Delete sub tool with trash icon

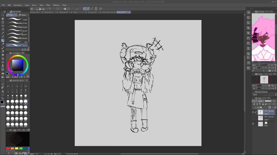pos(28,50)
